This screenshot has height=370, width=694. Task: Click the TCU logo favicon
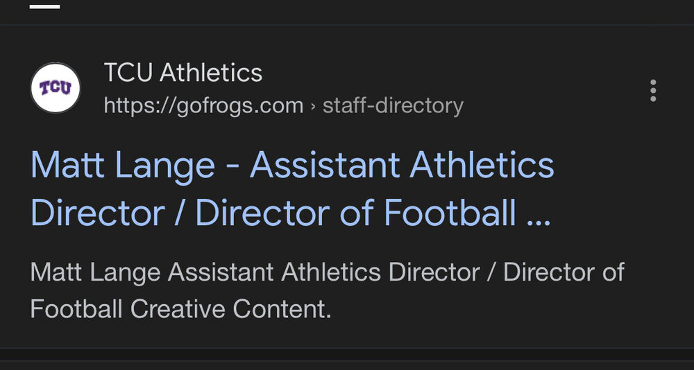(56, 88)
